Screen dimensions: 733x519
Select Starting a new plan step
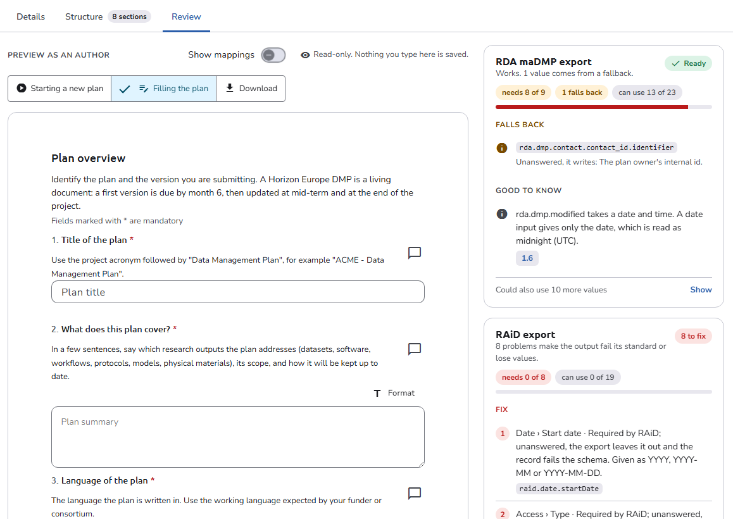coord(60,89)
